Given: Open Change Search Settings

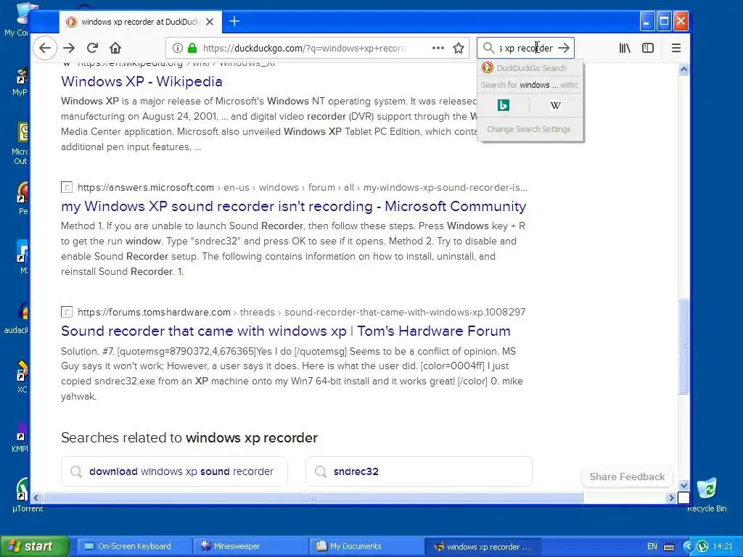Looking at the screenshot, I should point(529,129).
